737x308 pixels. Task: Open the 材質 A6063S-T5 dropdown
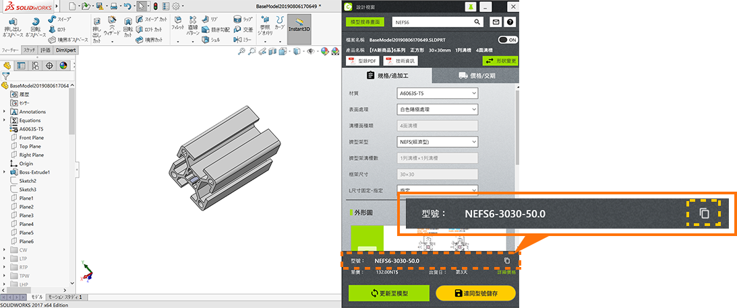click(x=437, y=93)
